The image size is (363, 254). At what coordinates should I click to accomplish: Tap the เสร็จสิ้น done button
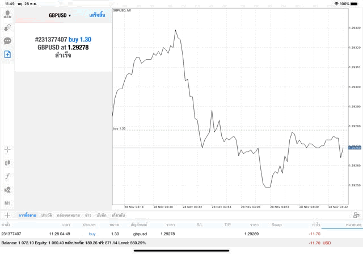click(x=98, y=15)
